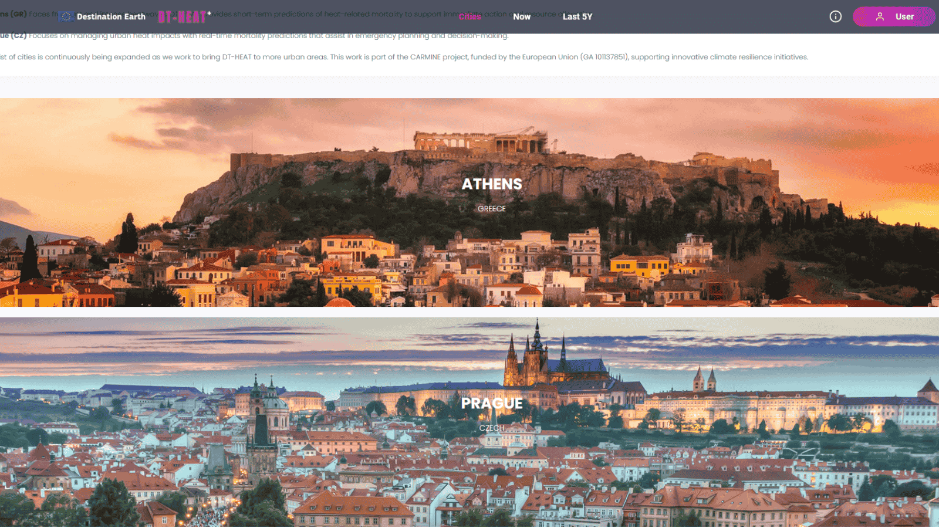Click the pink DT-HEAT logo
This screenshot has height=528, width=939.
click(183, 16)
